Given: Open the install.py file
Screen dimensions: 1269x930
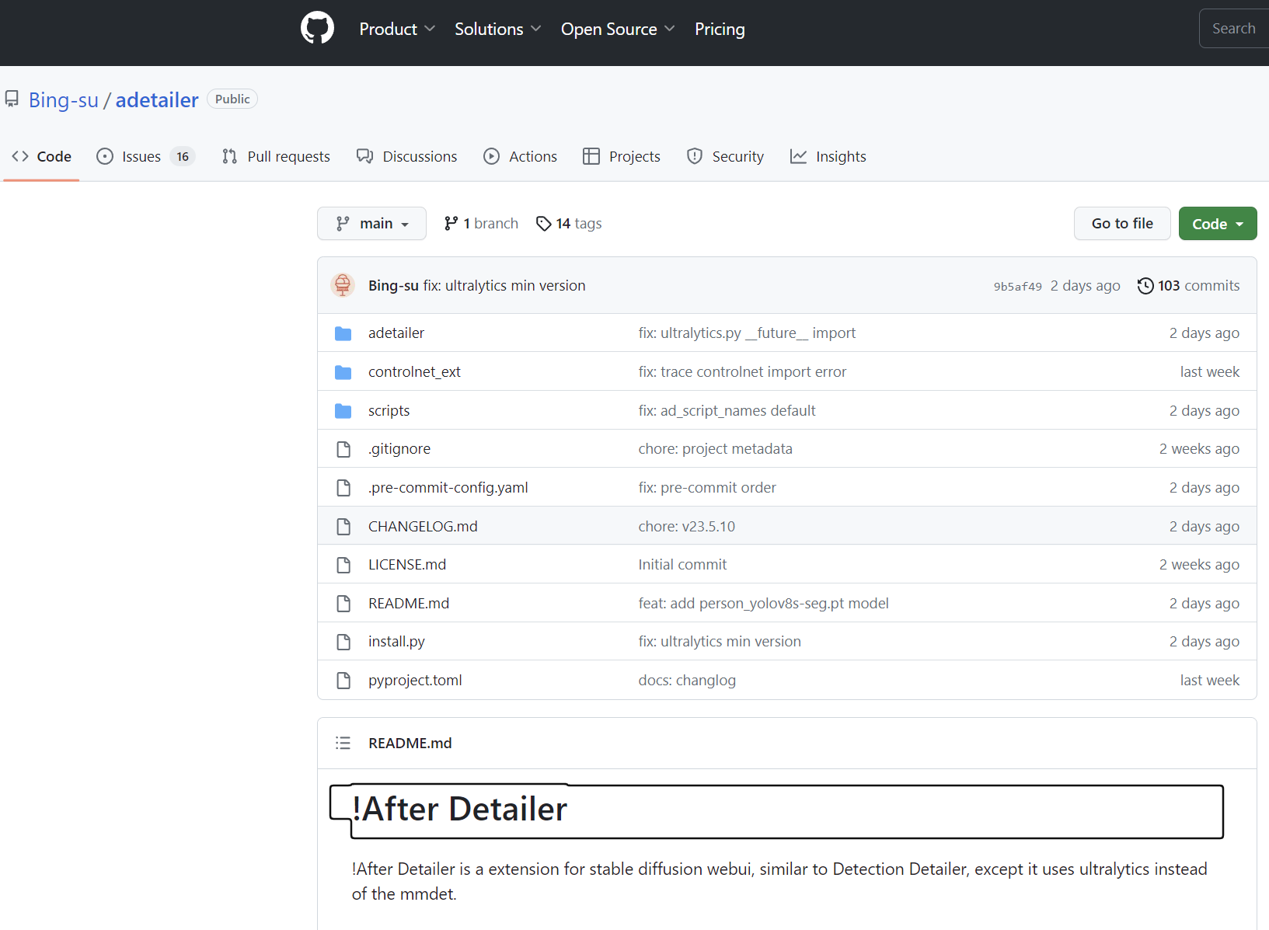Looking at the screenshot, I should [396, 641].
